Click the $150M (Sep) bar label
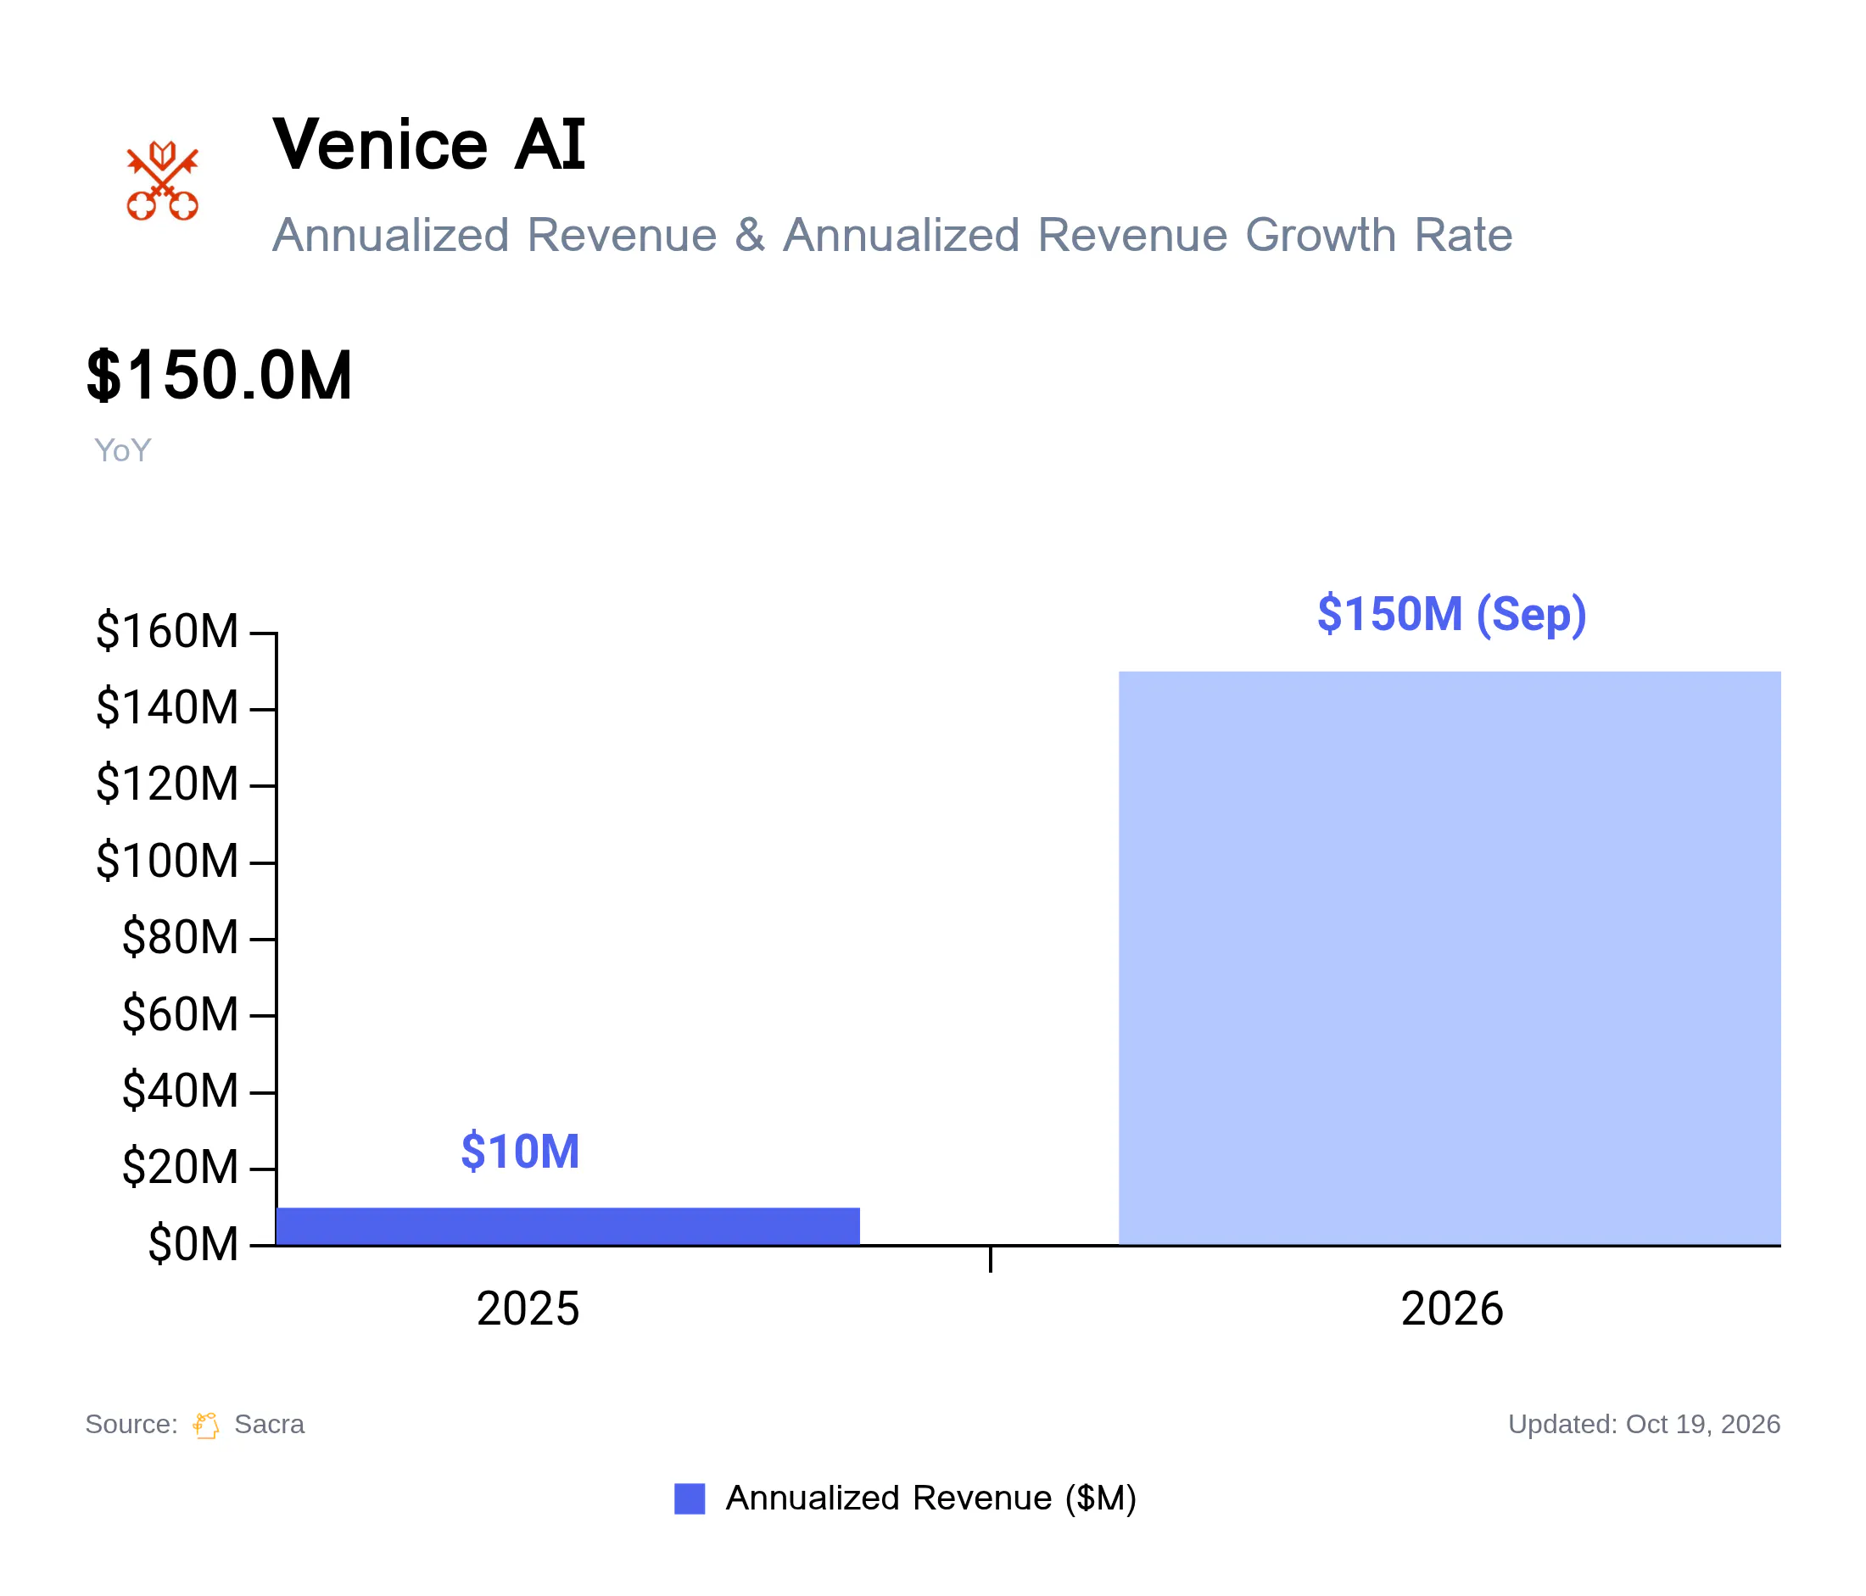1866x1596 pixels. 1452,614
